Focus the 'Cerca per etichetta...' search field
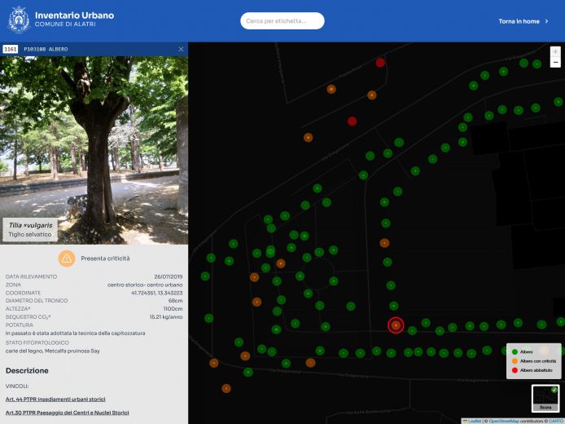This screenshot has height=424, width=565. [x=282, y=21]
